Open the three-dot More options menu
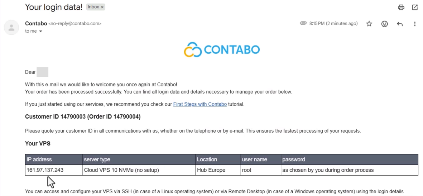 click(x=415, y=24)
